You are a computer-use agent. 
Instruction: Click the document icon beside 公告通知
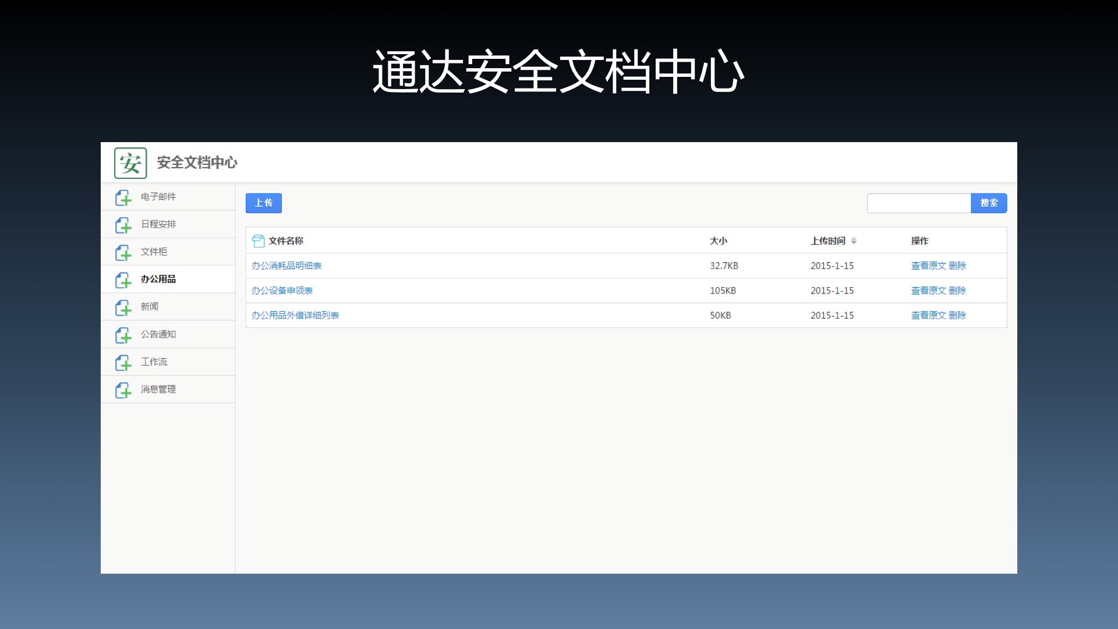pos(123,335)
